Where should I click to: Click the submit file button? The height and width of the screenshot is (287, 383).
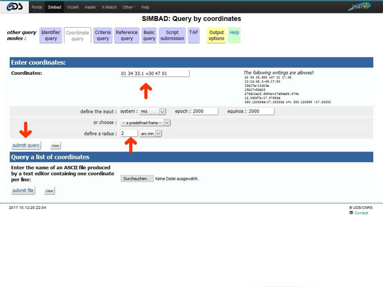tap(23, 190)
